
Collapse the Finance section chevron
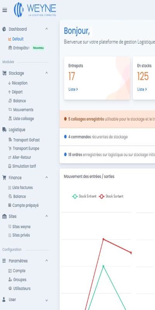46,177
